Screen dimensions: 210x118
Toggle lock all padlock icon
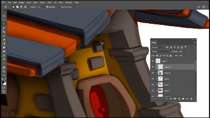click(x=171, y=56)
